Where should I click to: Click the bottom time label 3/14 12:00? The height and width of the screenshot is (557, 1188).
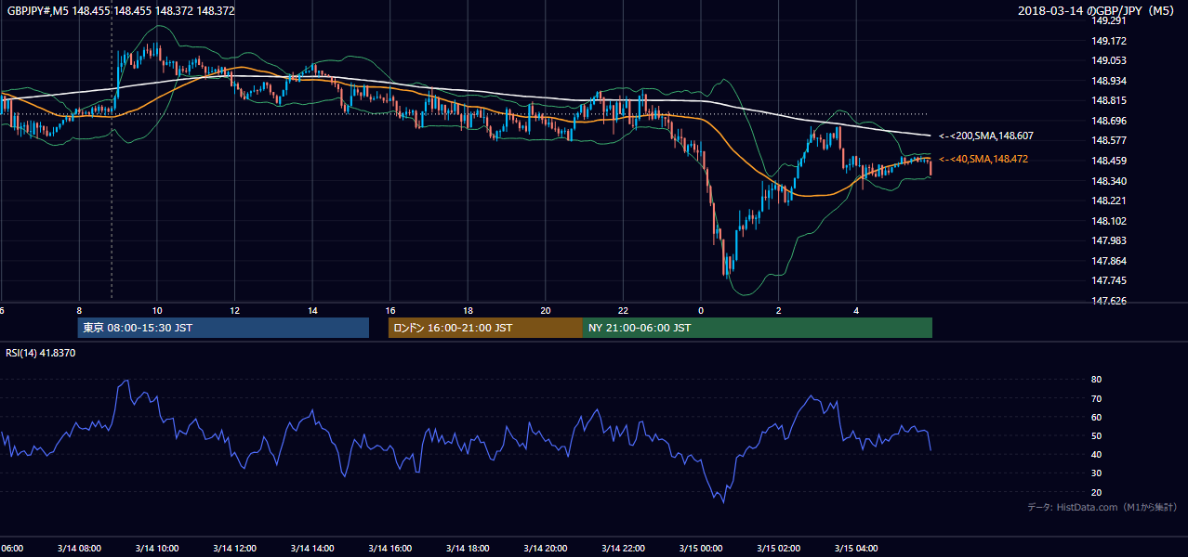click(235, 549)
